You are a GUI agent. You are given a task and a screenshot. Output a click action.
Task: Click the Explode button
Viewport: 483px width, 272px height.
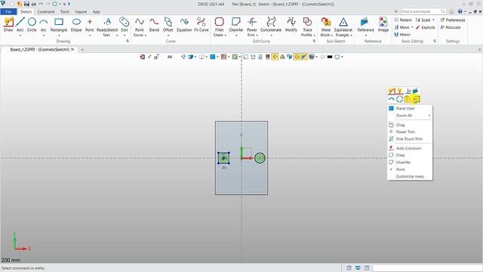[x=426, y=27]
